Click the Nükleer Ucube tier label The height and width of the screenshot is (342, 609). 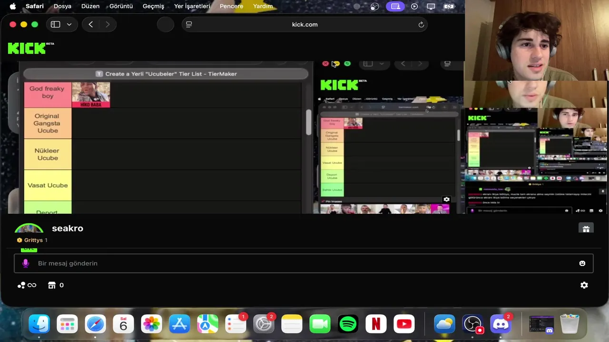48,154
